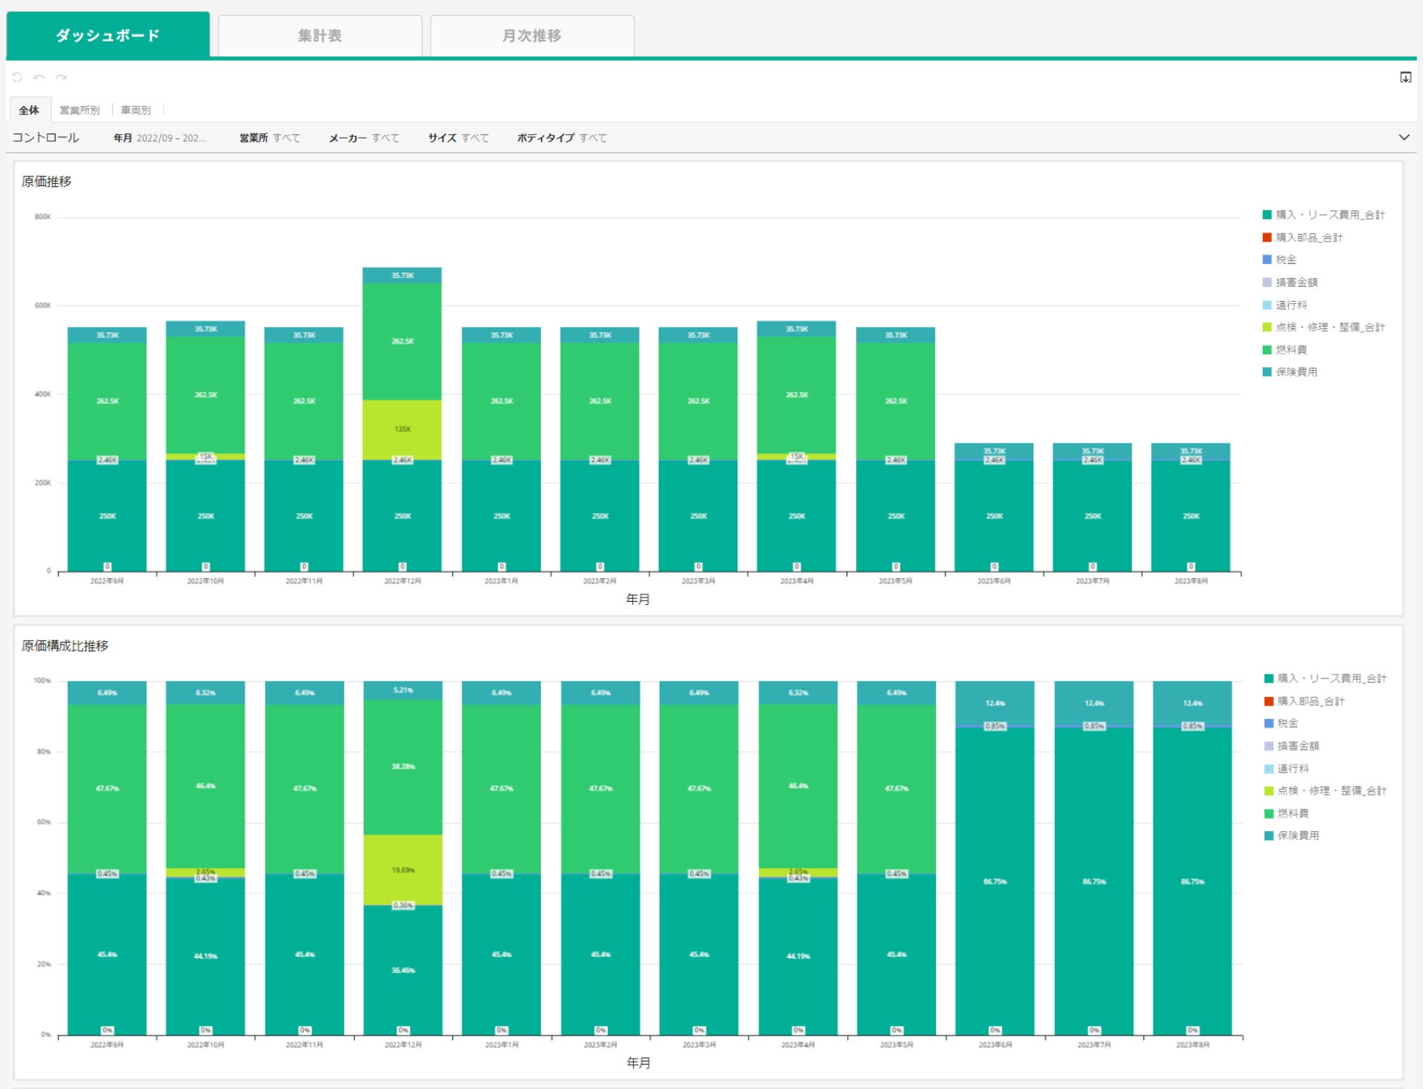Open the メーカー filter dropdown
This screenshot has width=1423, height=1089.
click(364, 138)
